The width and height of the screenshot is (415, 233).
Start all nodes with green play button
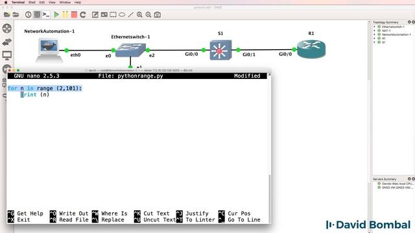pyautogui.click(x=56, y=14)
